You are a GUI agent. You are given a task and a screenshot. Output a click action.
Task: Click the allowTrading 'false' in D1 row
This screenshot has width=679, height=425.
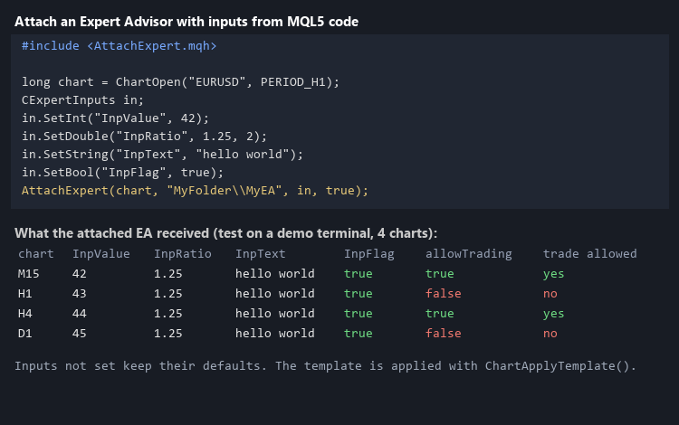(x=443, y=334)
